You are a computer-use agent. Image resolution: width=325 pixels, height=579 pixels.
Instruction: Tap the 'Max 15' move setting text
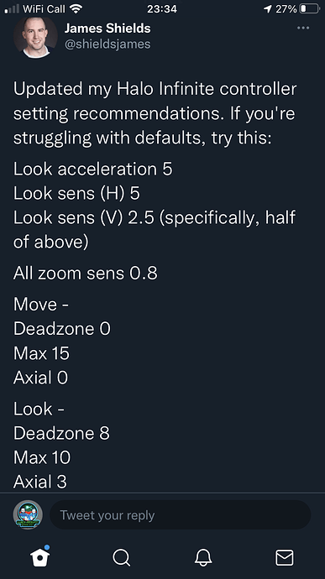(x=41, y=353)
